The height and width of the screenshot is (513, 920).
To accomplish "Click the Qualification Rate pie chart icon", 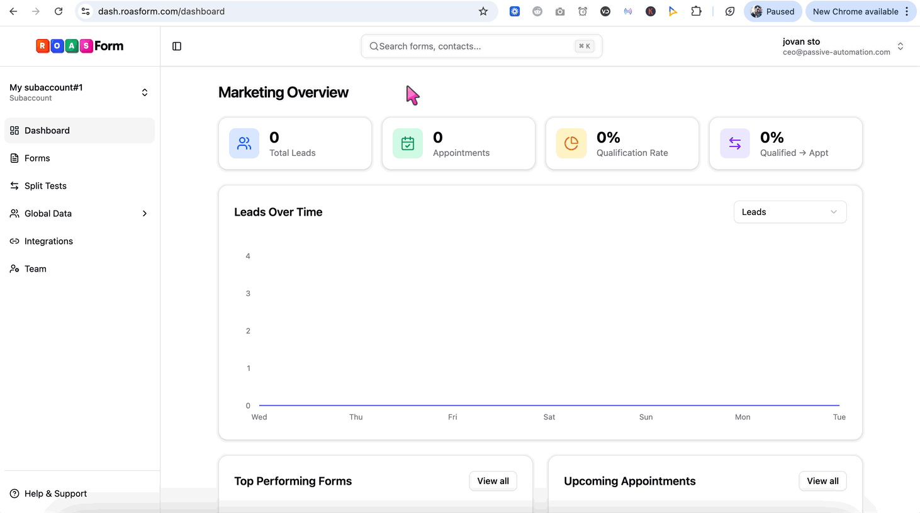I will [571, 143].
